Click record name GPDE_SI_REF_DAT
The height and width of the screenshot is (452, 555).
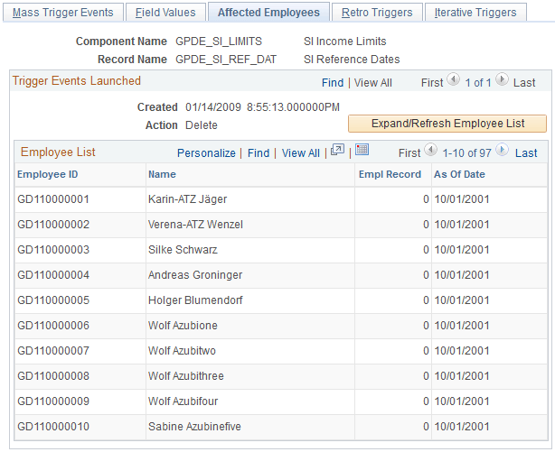[226, 60]
